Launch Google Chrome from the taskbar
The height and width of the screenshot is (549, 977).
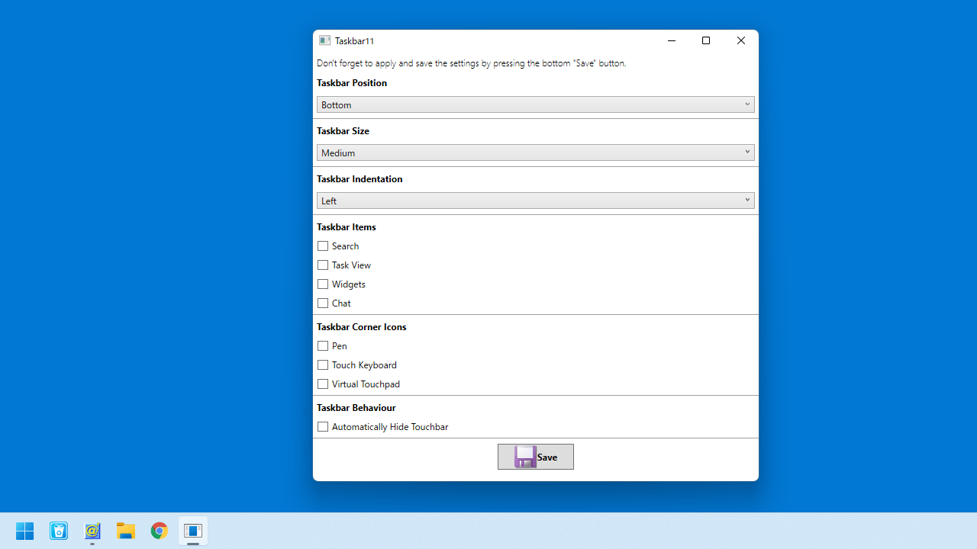click(160, 531)
